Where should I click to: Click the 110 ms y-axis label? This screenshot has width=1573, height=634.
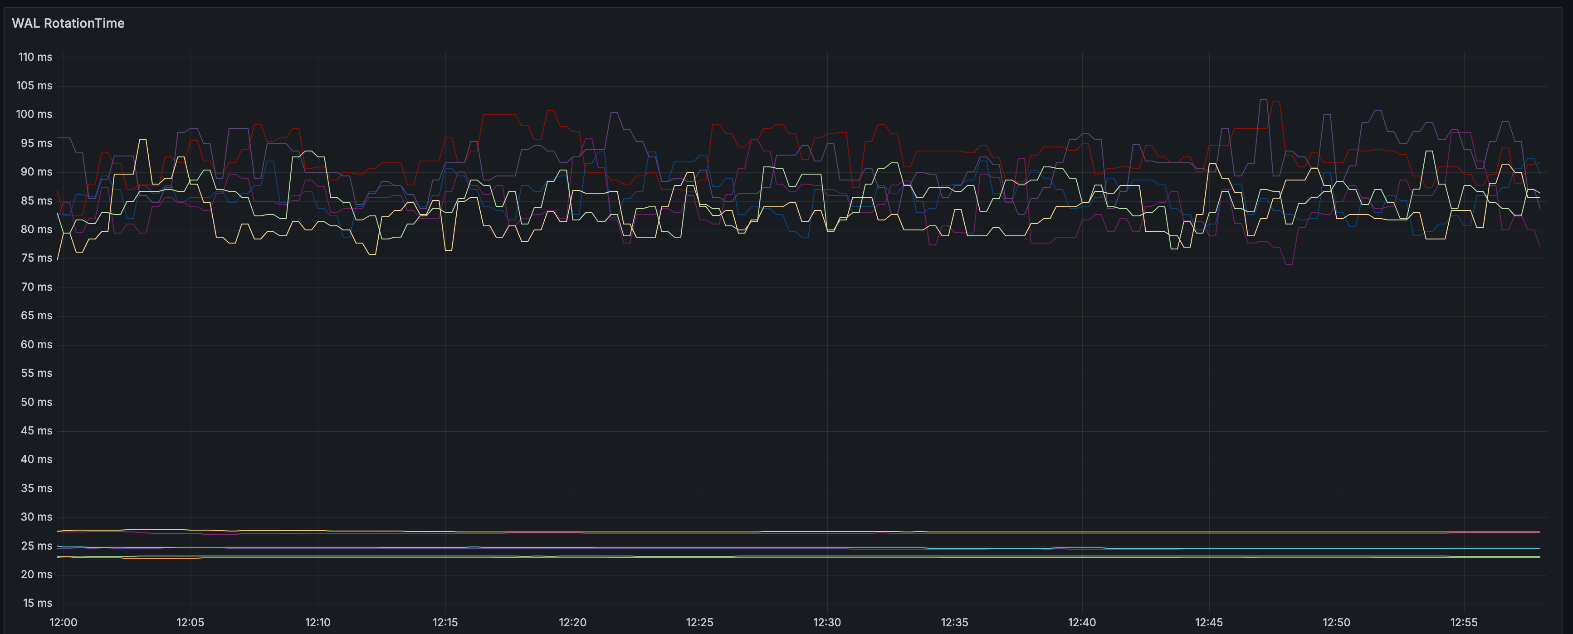click(35, 57)
